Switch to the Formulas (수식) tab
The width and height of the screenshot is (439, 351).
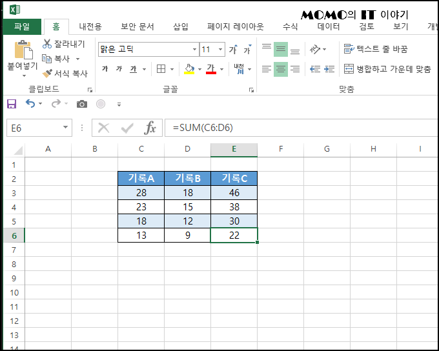[290, 26]
